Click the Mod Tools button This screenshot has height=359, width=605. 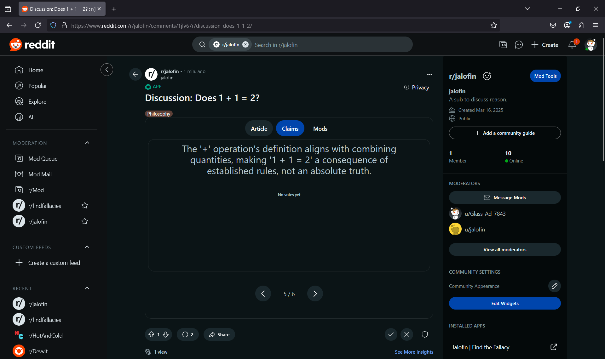545,76
